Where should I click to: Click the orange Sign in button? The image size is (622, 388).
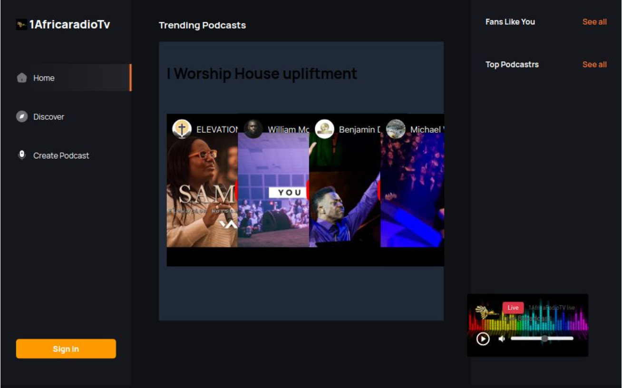66,349
